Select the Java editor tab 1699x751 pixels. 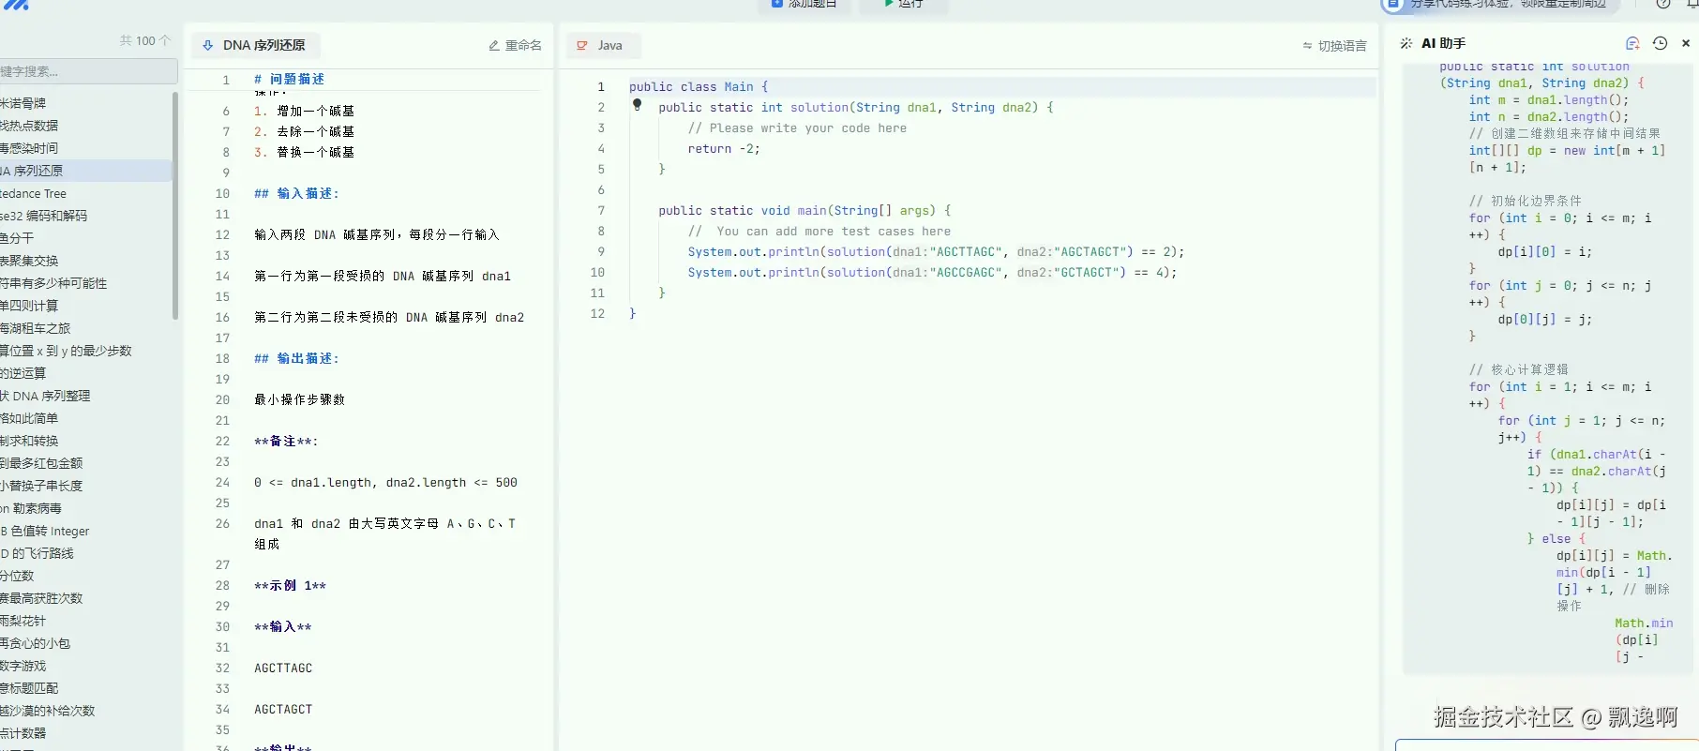pyautogui.click(x=603, y=45)
